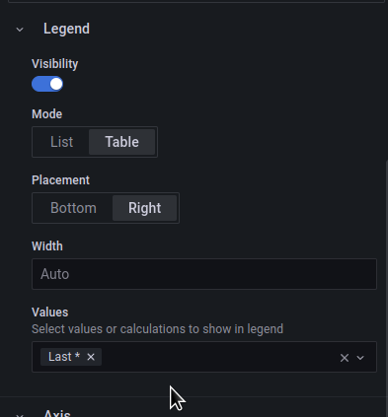
Task: Open the Axis section heading
Action: coord(57,413)
